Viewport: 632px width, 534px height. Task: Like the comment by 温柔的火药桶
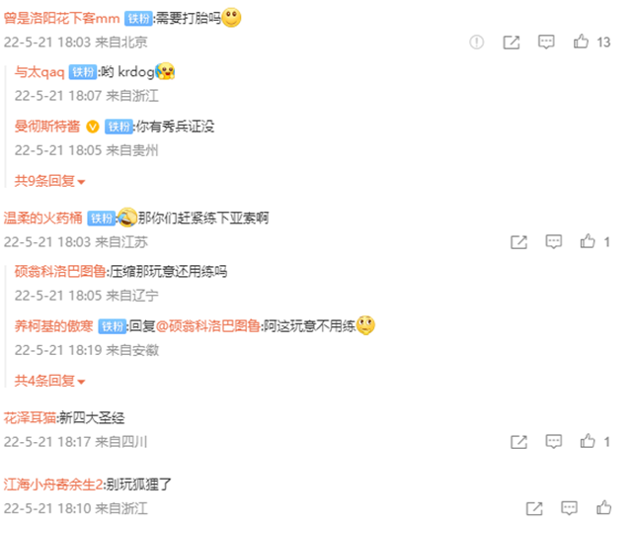588,241
